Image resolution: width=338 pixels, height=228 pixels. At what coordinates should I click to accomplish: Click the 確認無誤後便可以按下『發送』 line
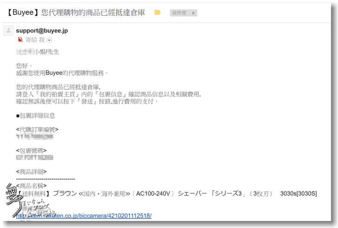87,101
